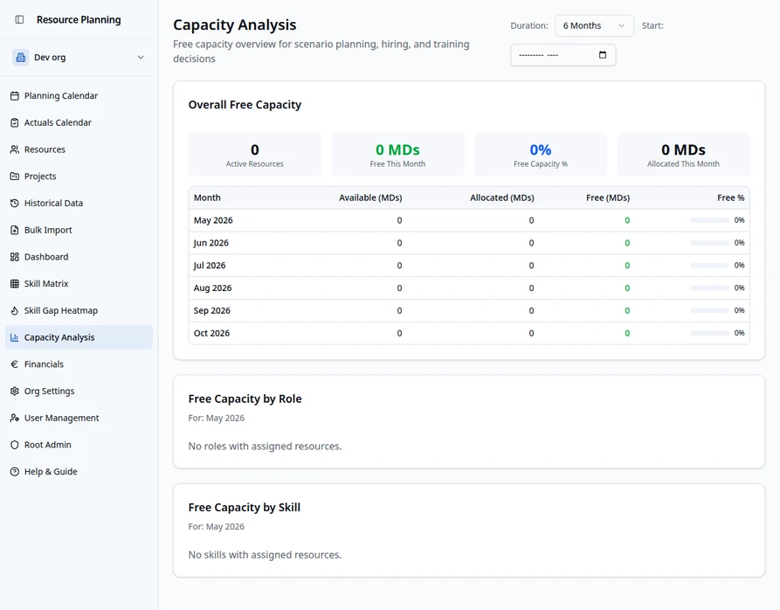Click the Available (MDs) column header

370,198
